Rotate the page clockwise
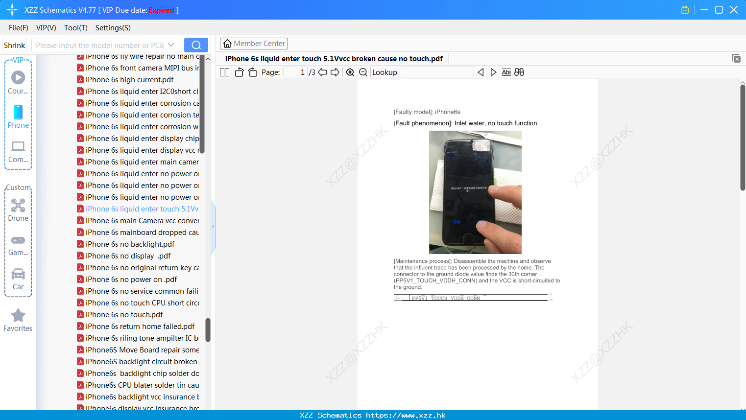The width and height of the screenshot is (746, 420). click(x=252, y=72)
